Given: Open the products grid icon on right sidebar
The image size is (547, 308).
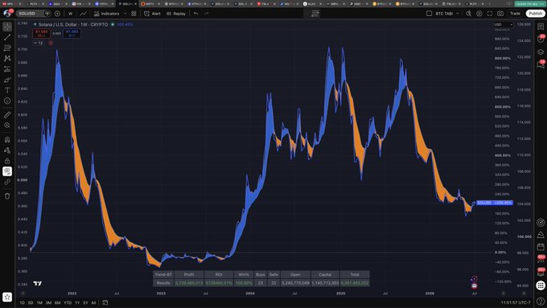Looking at the screenshot, I should pos(541,285).
